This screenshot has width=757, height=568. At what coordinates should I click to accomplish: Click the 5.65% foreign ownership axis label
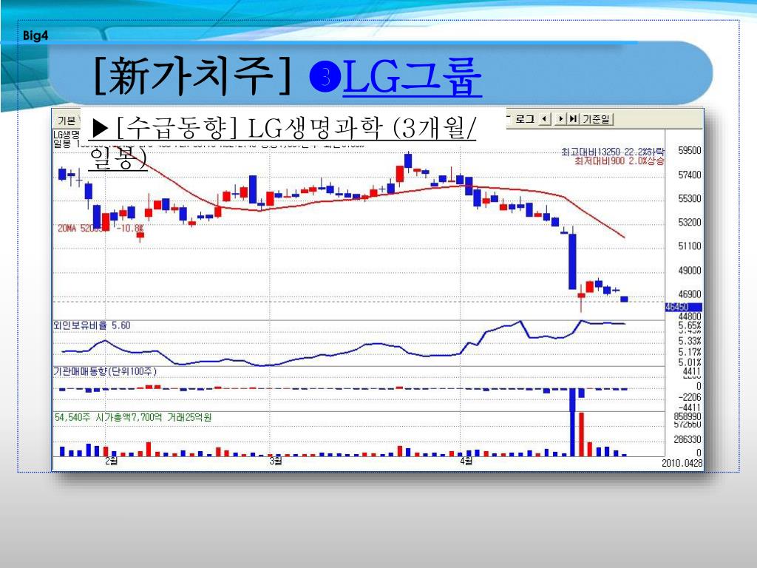[690, 325]
